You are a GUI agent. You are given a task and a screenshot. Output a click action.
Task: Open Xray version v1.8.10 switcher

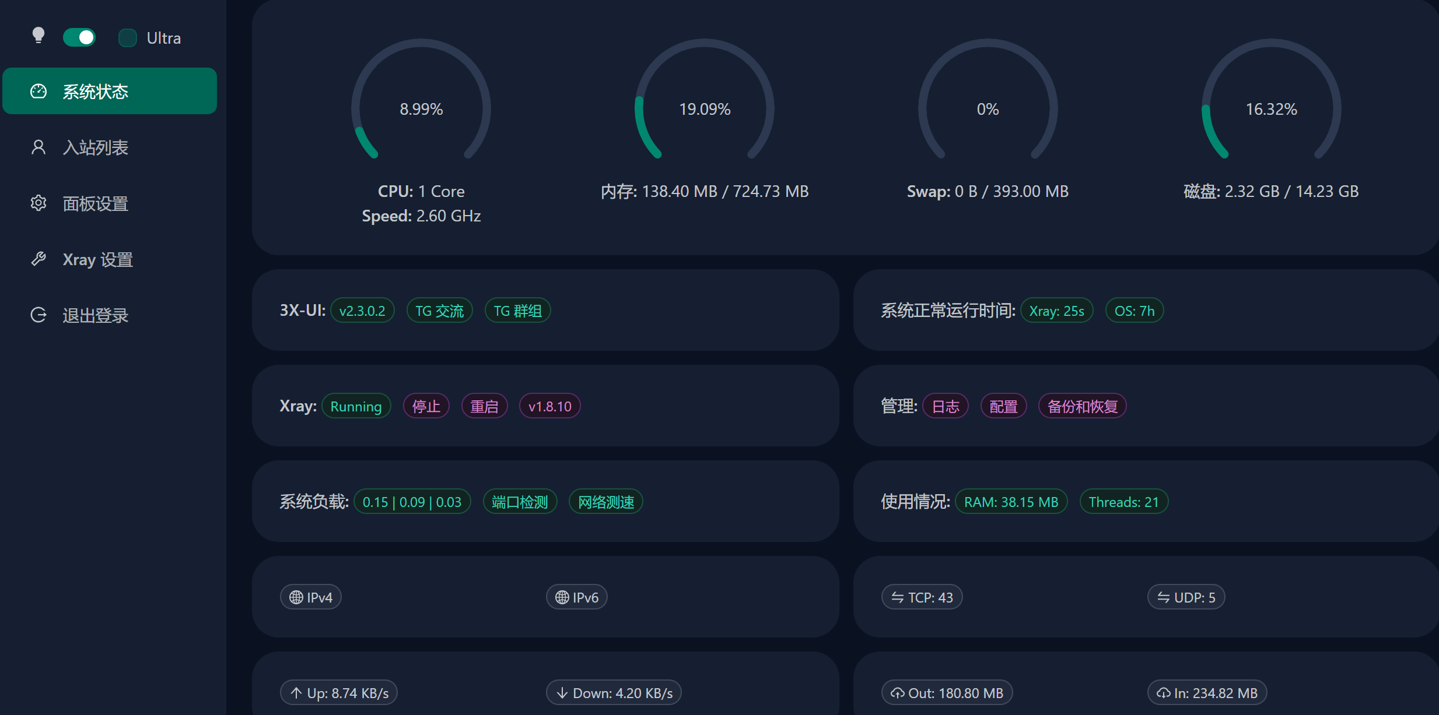click(x=549, y=406)
